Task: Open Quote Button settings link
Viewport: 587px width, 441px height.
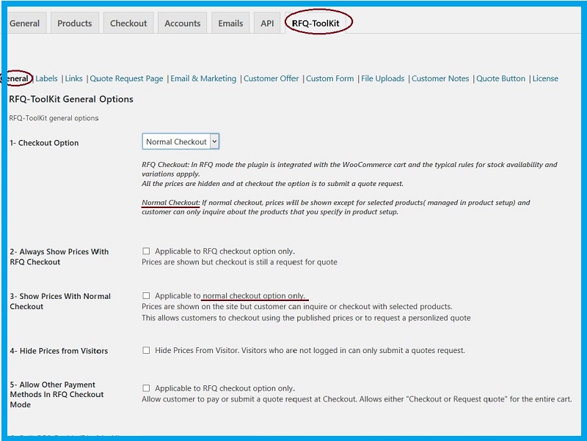Action: (x=500, y=78)
